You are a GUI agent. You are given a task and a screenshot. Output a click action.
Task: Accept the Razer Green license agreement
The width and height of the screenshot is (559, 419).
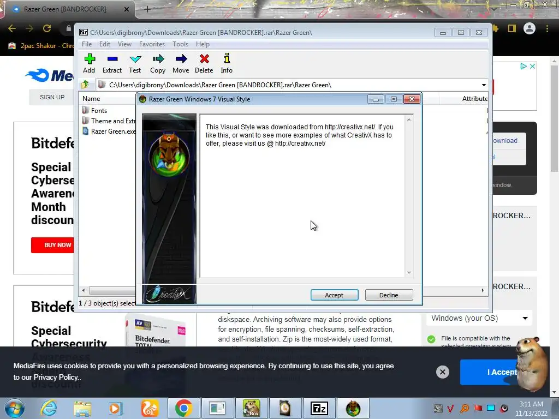click(335, 295)
